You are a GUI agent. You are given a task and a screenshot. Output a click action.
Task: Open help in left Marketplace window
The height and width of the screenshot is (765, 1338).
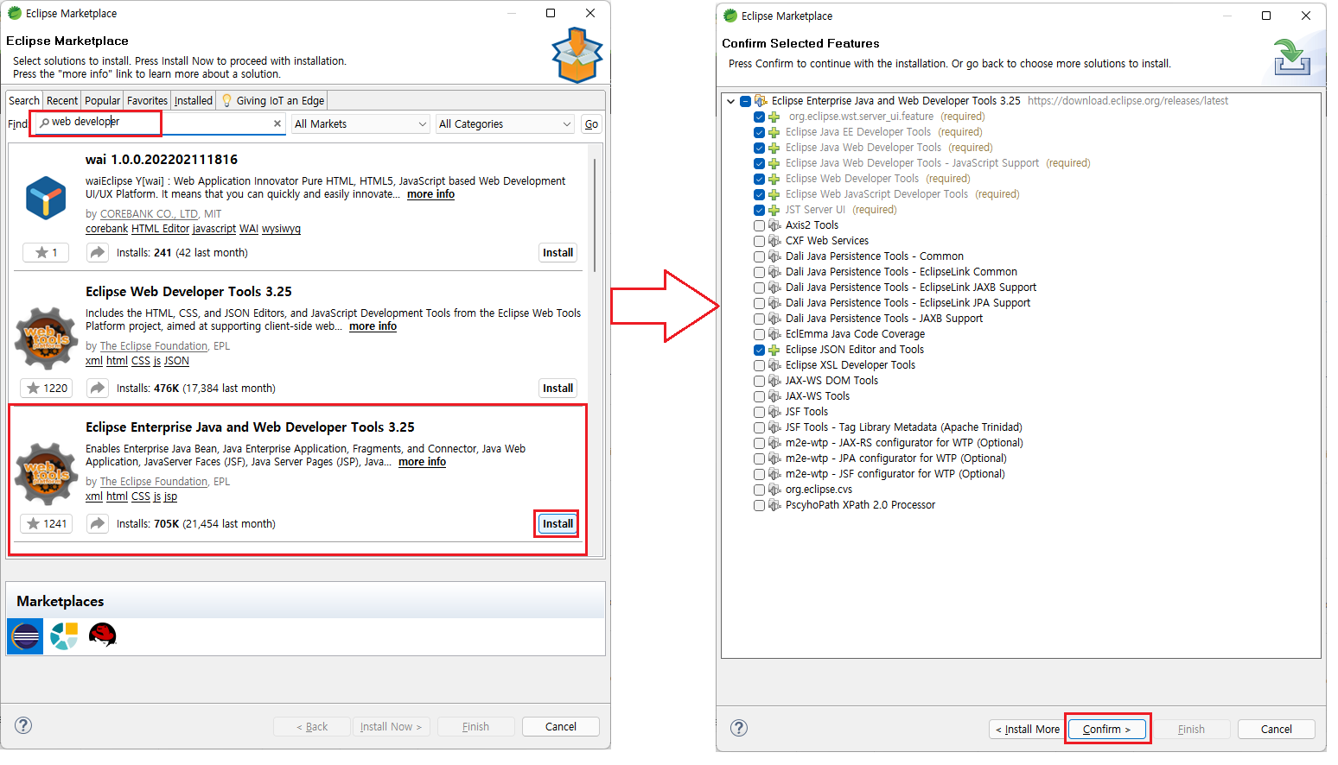coord(24,725)
